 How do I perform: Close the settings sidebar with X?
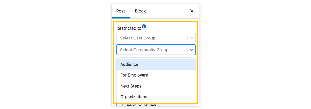click(x=192, y=11)
